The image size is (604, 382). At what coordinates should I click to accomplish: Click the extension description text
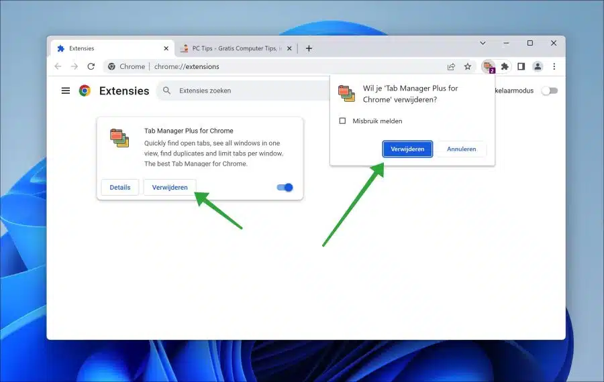(214, 153)
